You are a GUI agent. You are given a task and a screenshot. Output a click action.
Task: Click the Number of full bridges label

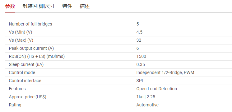[x=30, y=24]
